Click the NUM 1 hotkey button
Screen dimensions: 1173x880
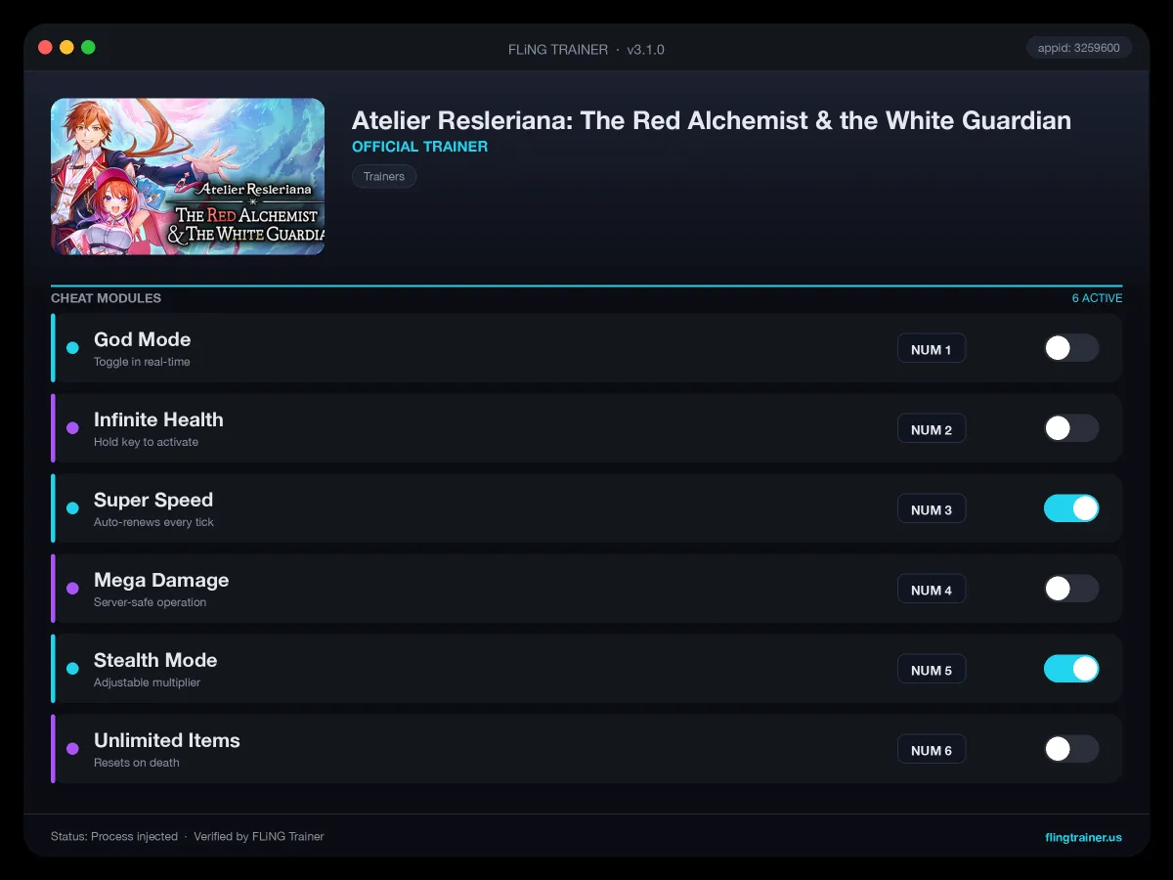[932, 349]
